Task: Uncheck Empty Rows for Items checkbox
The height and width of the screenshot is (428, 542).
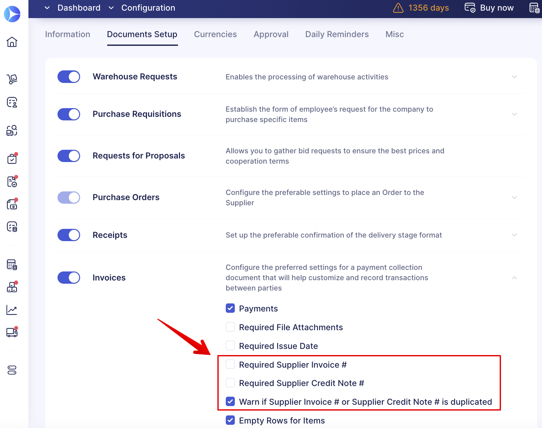Action: pos(230,420)
